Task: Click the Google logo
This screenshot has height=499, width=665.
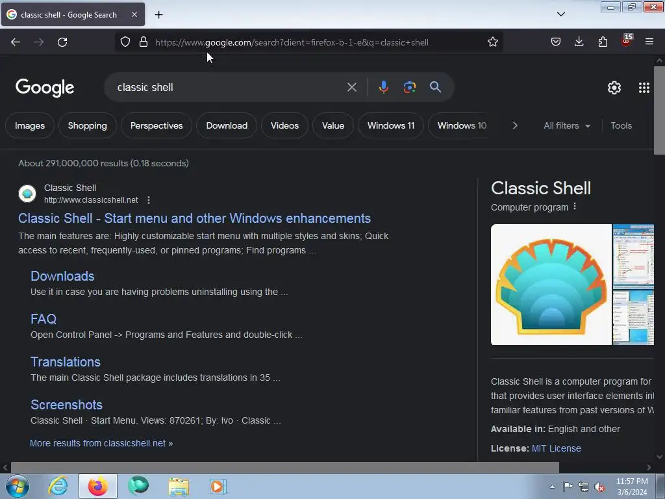Action: click(x=45, y=88)
